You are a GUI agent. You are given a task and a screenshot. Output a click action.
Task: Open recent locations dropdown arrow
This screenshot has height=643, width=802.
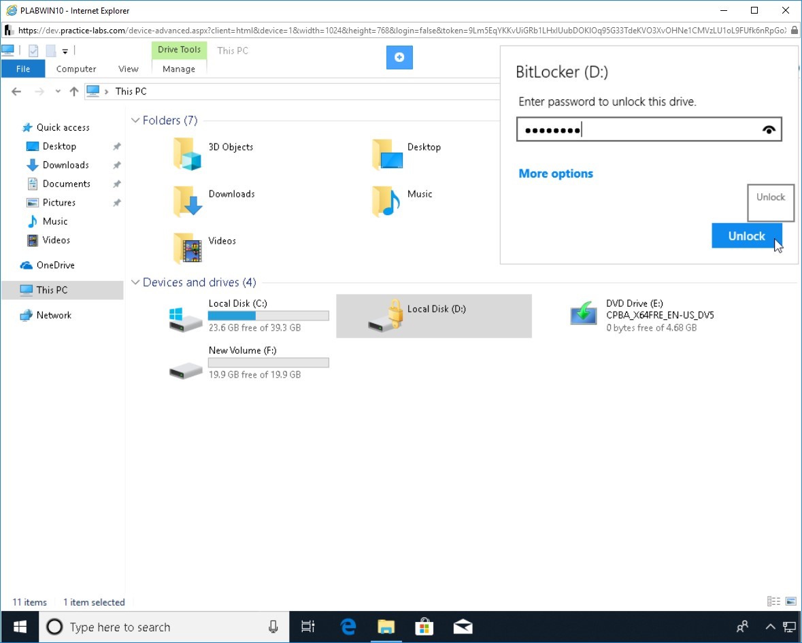coord(58,92)
